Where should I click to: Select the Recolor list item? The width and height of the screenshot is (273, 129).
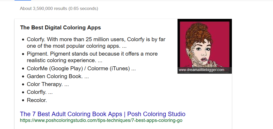pos(37,100)
